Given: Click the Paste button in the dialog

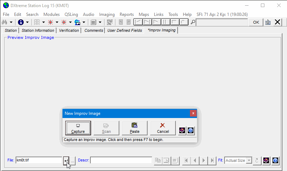Looking at the screenshot, I should (x=134, y=128).
